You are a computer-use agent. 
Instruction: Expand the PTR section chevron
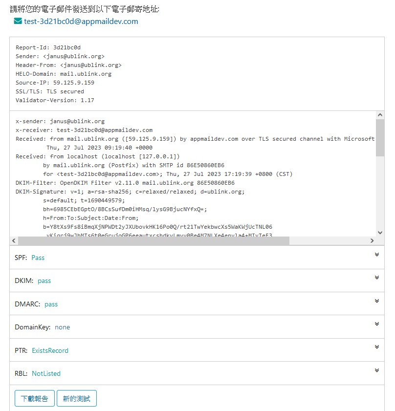(x=377, y=347)
